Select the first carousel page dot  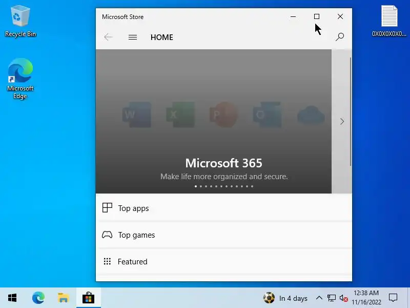point(196,186)
